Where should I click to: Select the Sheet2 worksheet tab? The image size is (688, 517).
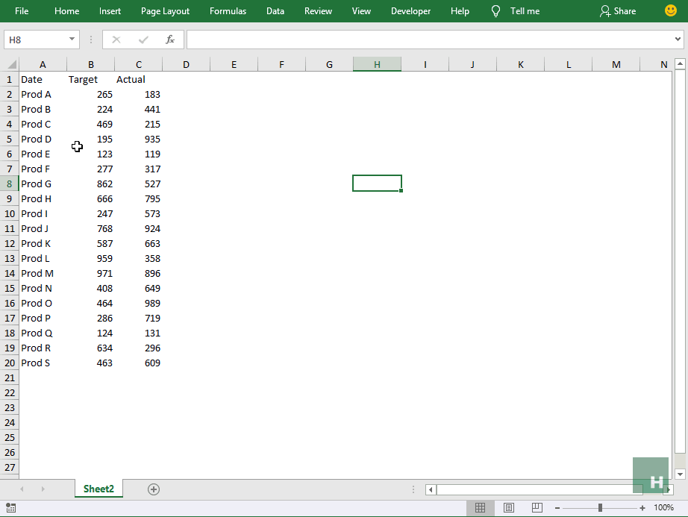point(98,489)
